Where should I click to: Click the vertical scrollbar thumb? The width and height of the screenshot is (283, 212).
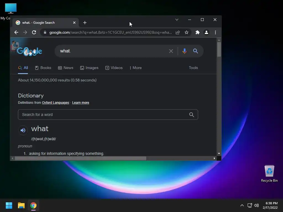[219, 49]
